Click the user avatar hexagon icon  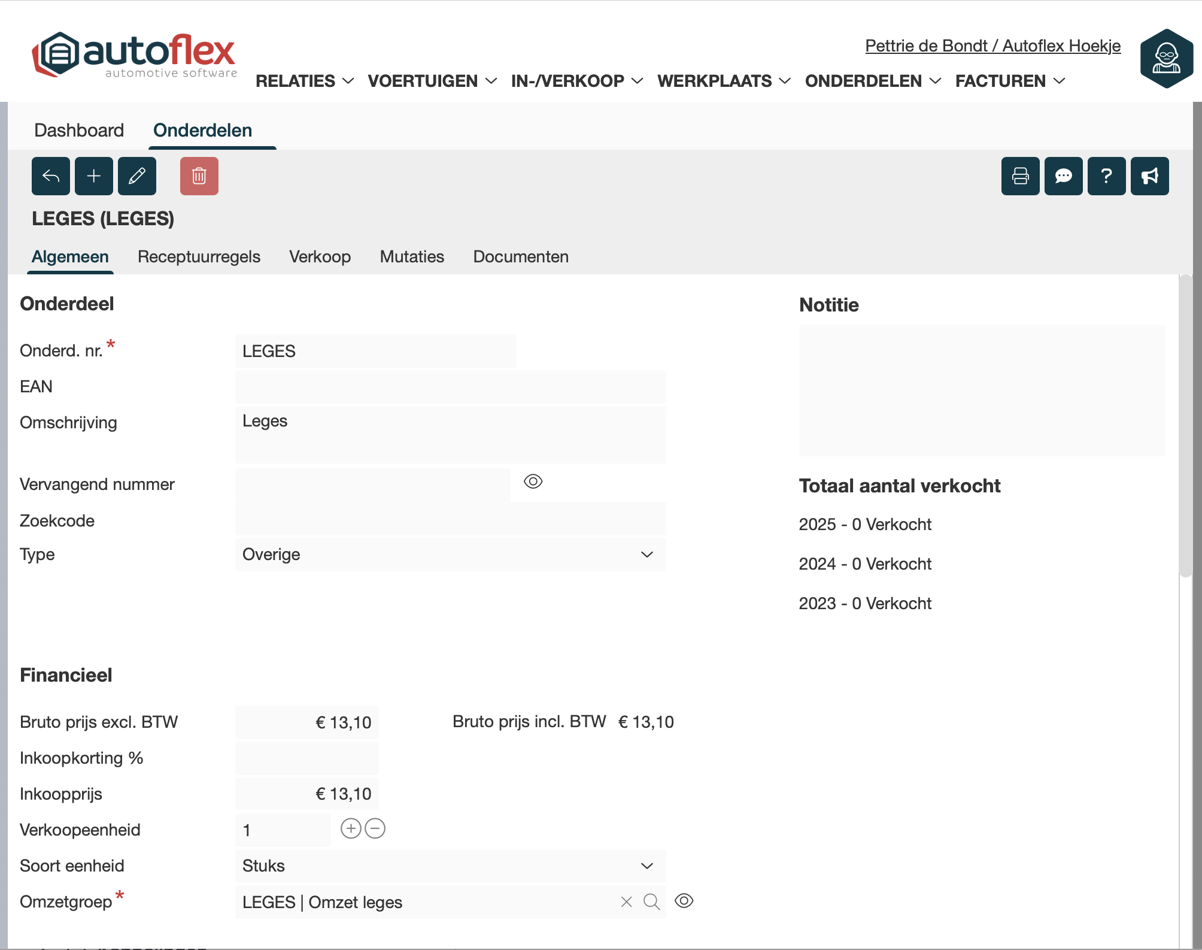(1167, 59)
